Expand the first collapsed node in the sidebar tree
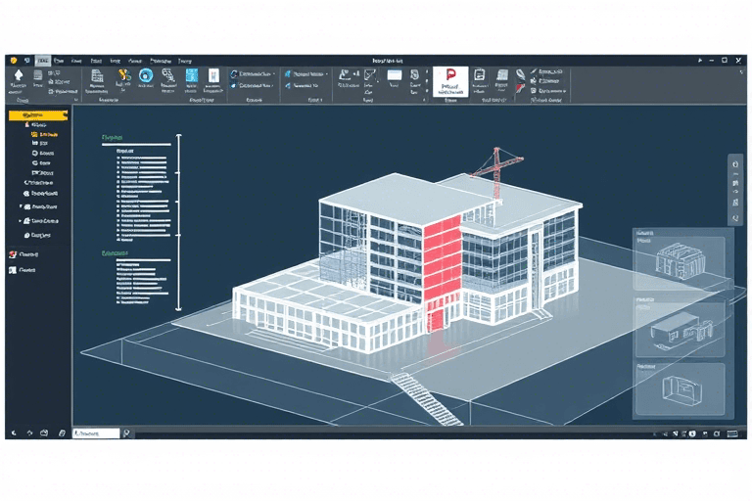The height and width of the screenshot is (501, 752). pos(21,206)
